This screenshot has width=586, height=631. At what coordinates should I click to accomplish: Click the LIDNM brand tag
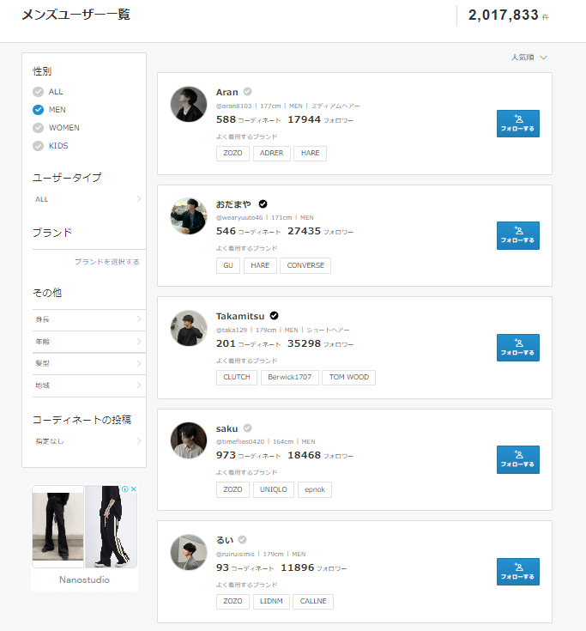pos(271,602)
